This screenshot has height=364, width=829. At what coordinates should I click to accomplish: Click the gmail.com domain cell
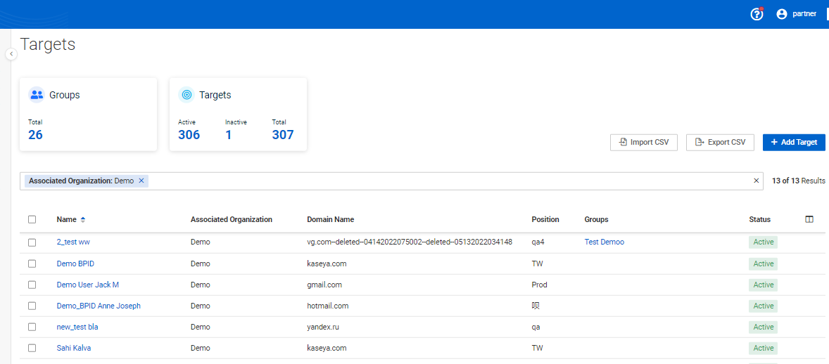click(x=324, y=285)
